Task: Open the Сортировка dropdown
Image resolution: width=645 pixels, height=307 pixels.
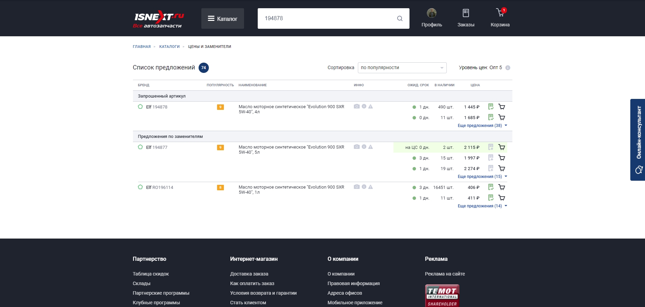Action: click(x=402, y=68)
